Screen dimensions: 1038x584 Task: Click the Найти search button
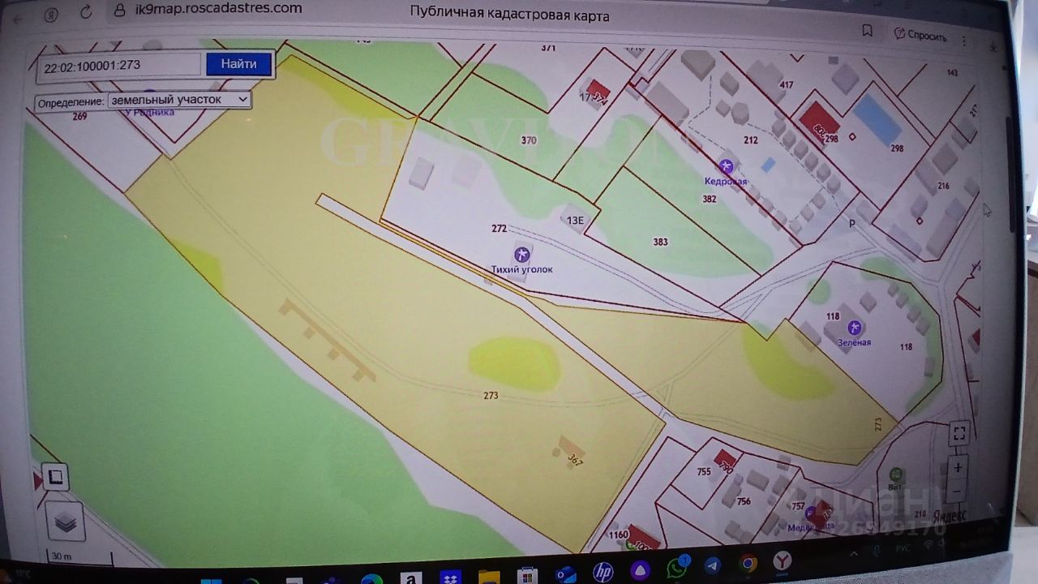click(x=238, y=64)
